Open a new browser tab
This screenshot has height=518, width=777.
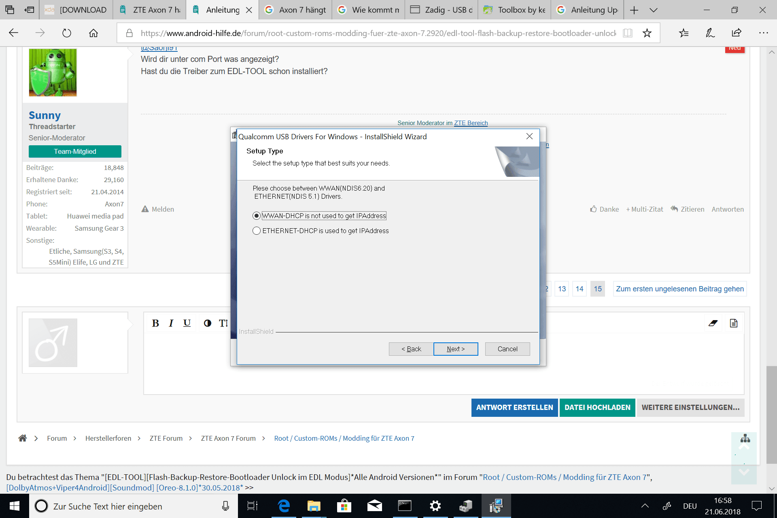634,10
